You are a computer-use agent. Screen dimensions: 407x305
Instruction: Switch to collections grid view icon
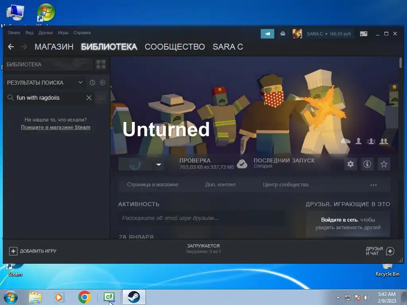[x=101, y=64]
